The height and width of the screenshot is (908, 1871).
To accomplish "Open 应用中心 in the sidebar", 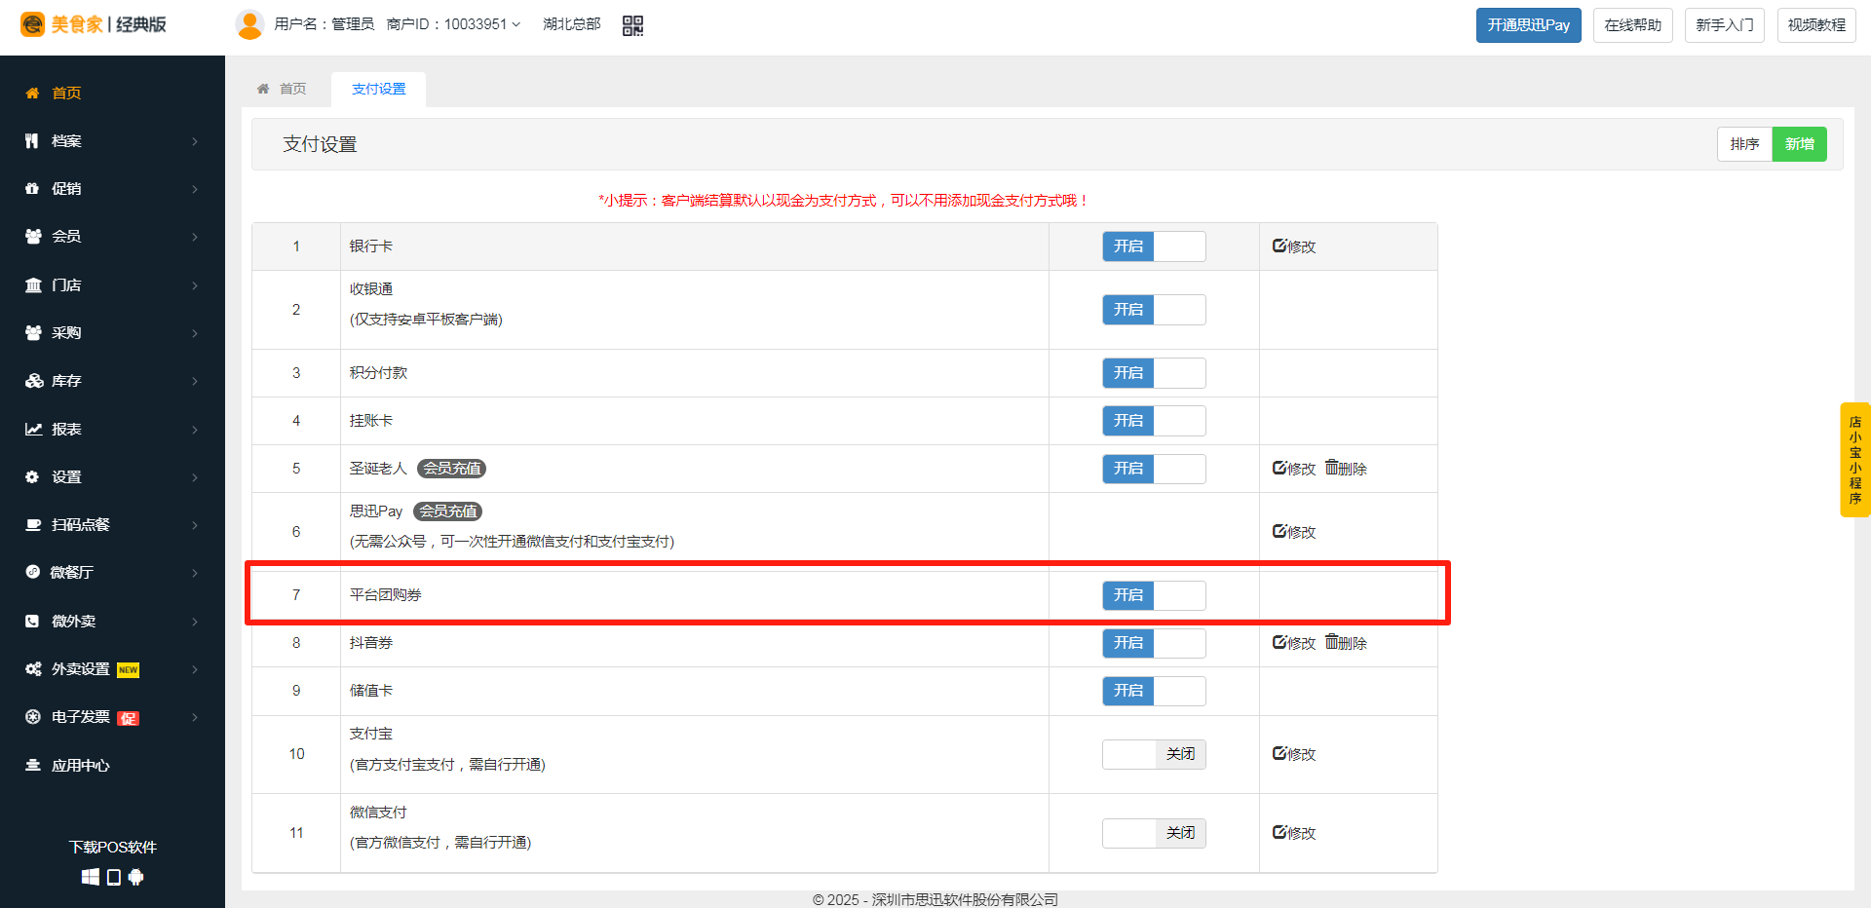I will point(80,765).
